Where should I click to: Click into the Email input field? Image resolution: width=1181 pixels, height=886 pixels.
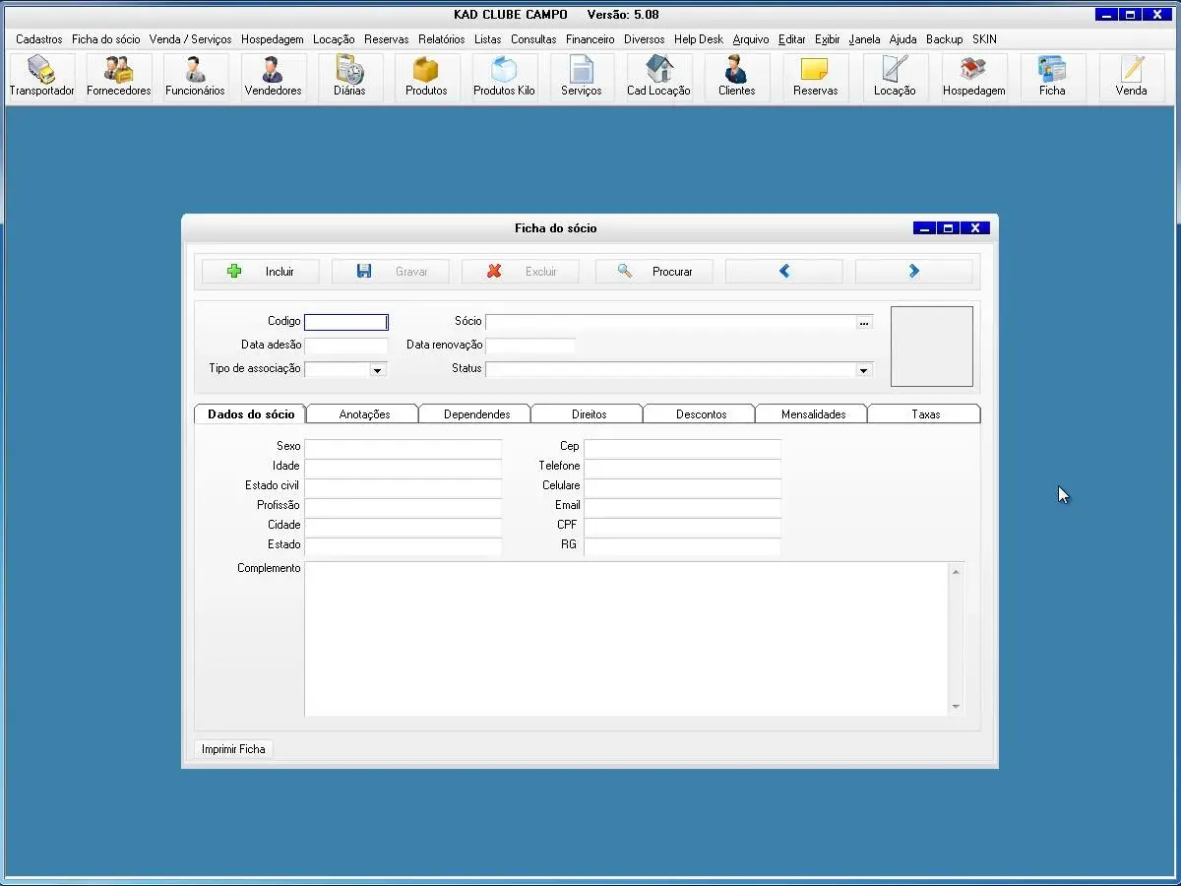pyautogui.click(x=681, y=506)
